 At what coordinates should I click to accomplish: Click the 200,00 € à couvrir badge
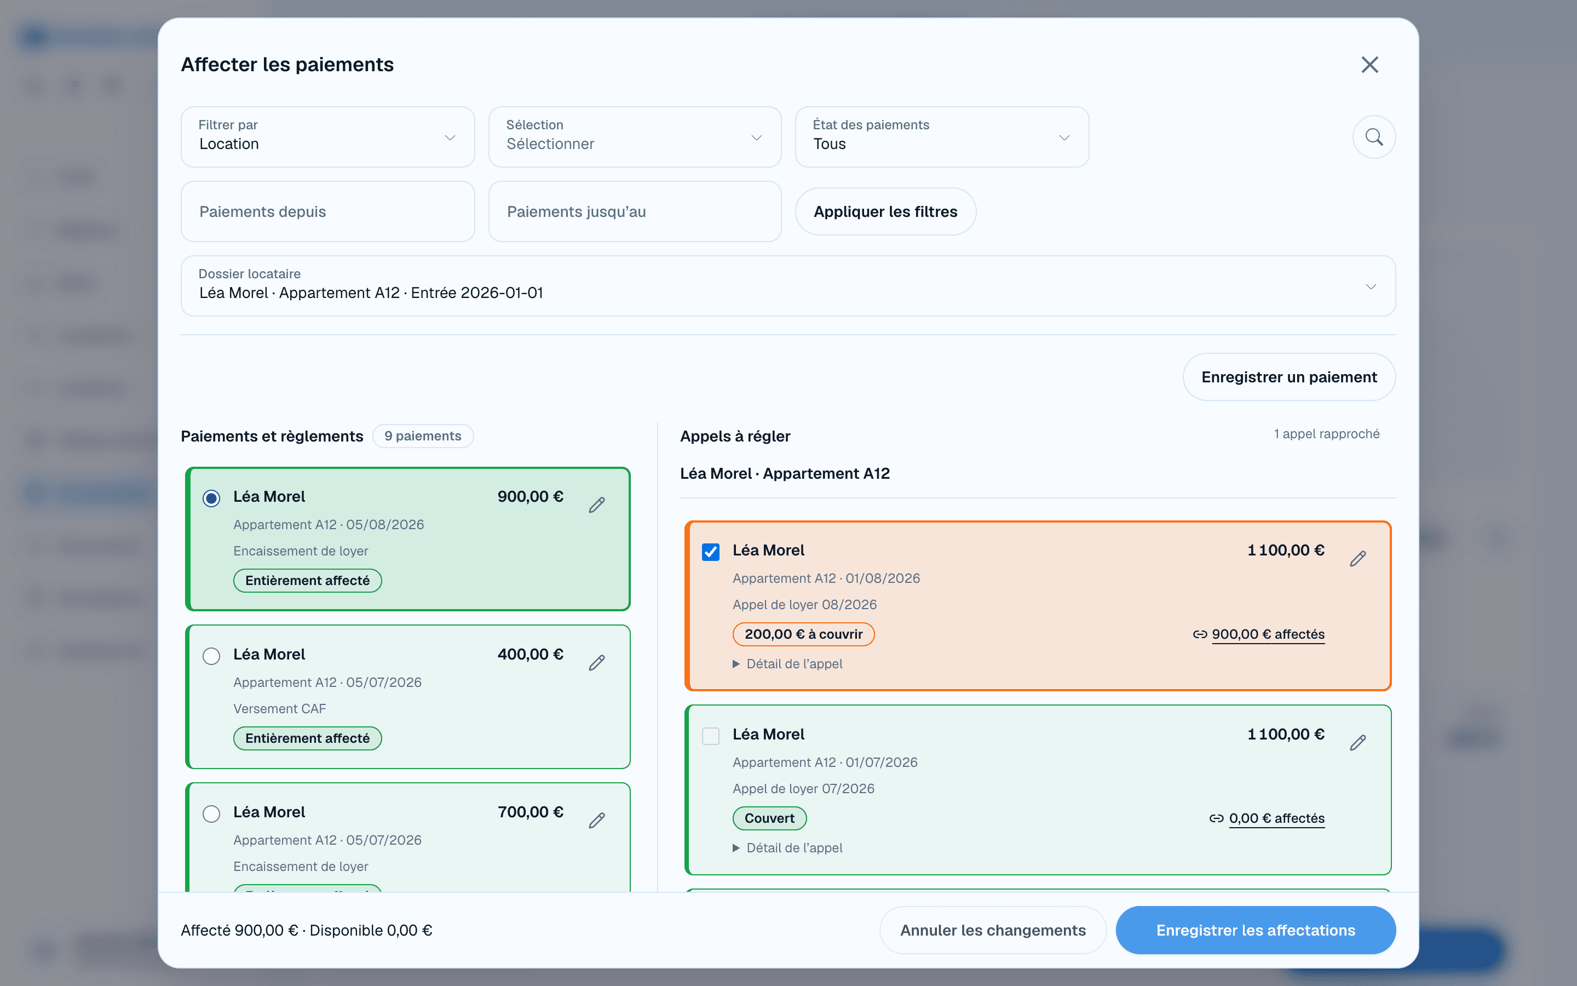point(803,634)
